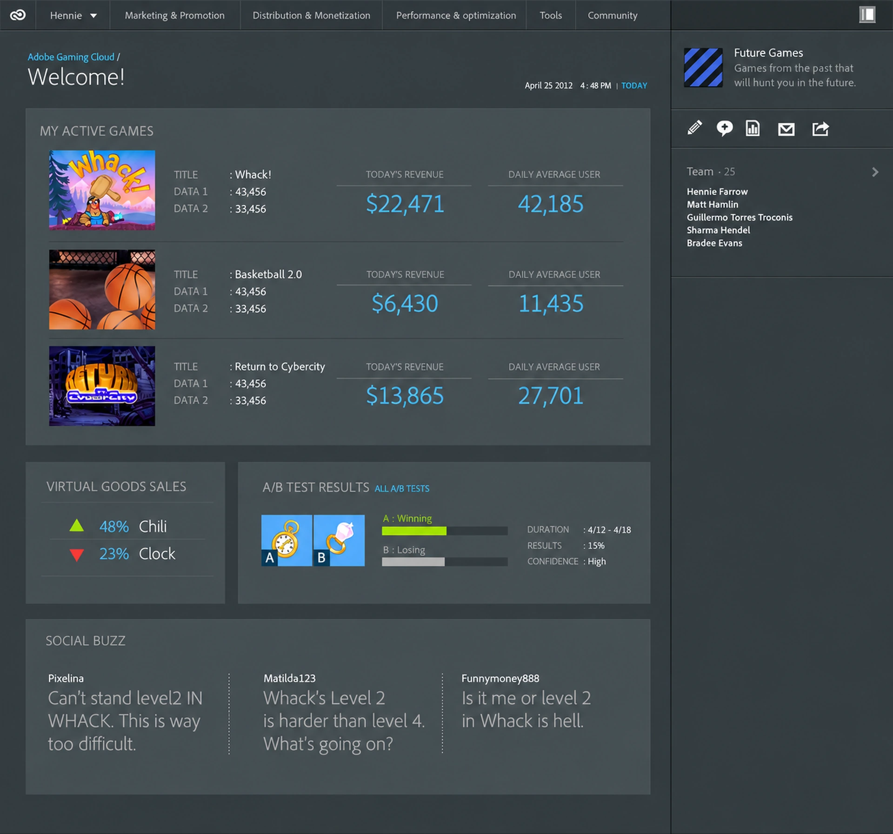The image size is (893, 834).
Task: Select the Return to Cybercity thumbnail
Action: (102, 386)
